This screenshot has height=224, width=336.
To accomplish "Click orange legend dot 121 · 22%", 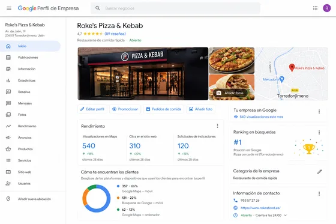I will click(118, 198).
